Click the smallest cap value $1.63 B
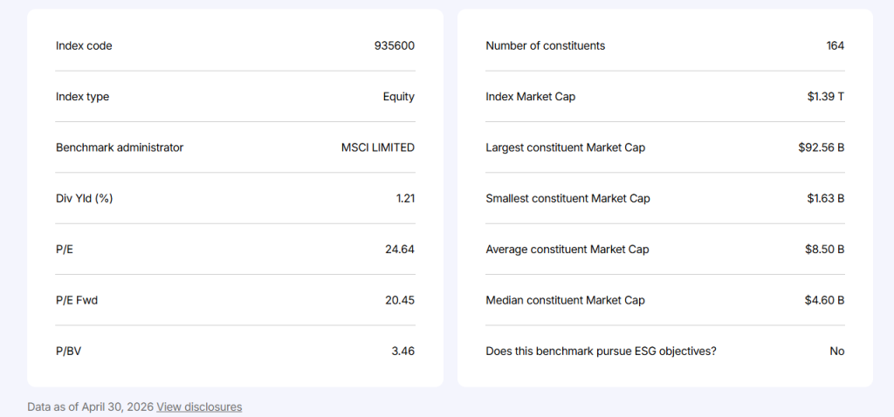The width and height of the screenshot is (894, 417). [x=826, y=199]
